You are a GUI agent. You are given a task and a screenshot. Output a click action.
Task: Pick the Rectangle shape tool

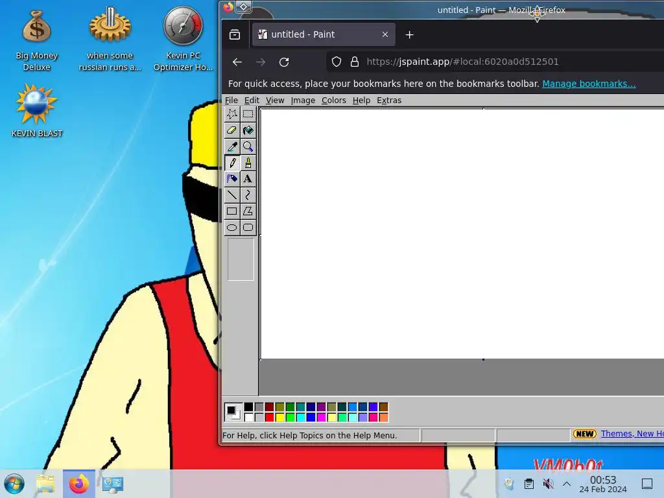pyautogui.click(x=231, y=211)
